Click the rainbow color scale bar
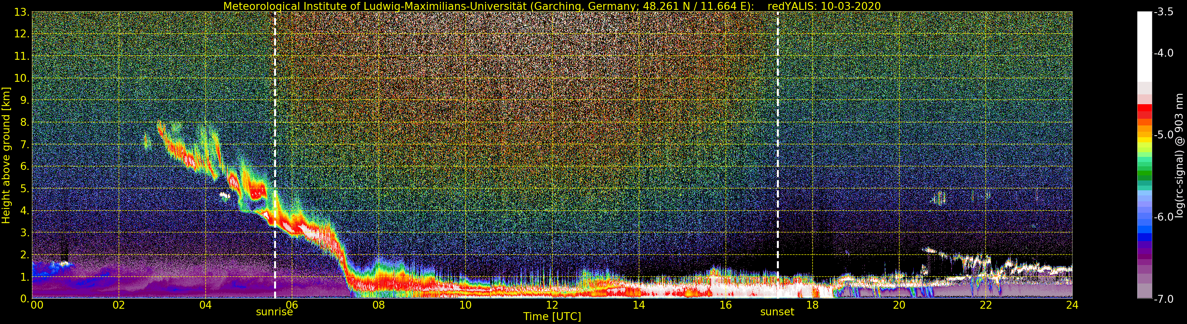The image size is (1187, 324). click(x=1144, y=155)
